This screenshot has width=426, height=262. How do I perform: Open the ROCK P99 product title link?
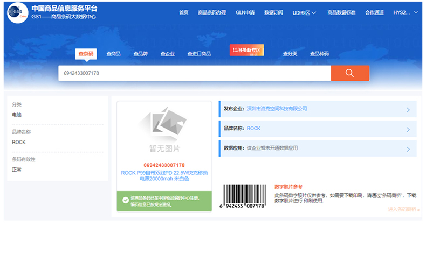pyautogui.click(x=164, y=175)
